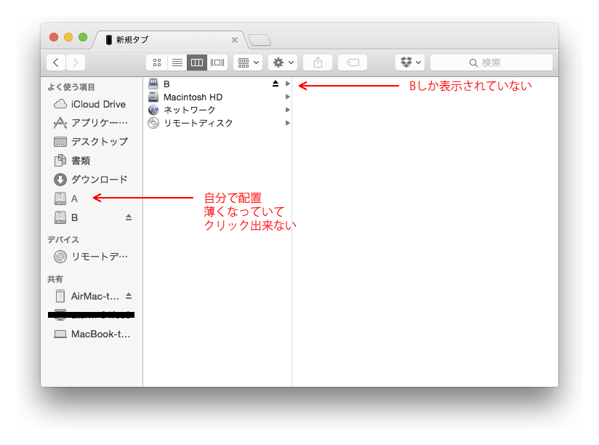
Task: Go forward with the forward arrow button
Action: tap(76, 63)
